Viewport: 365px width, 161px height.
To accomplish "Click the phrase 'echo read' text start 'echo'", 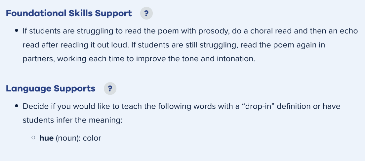I will tap(349, 31).
